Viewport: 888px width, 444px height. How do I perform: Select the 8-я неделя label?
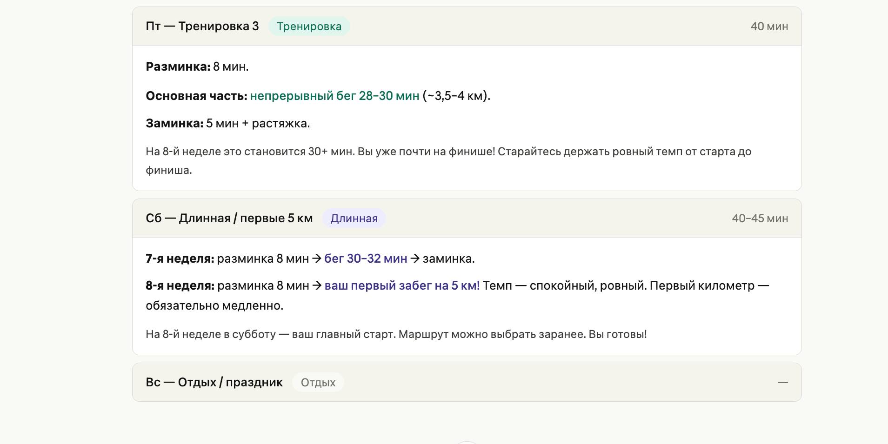(x=180, y=285)
